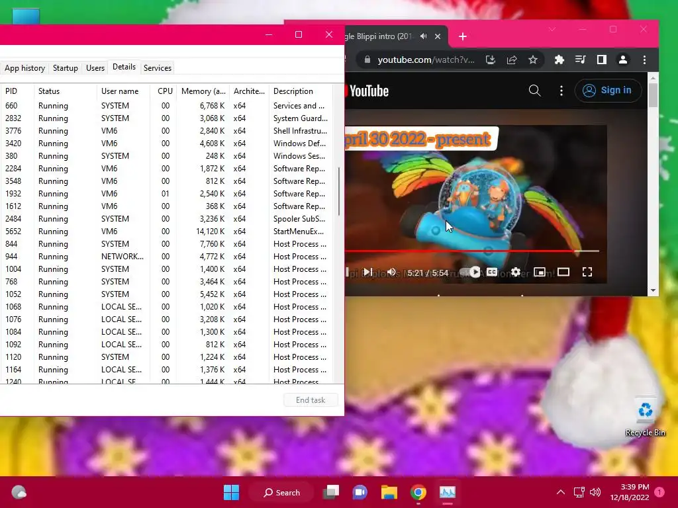The height and width of the screenshot is (508, 678).
Task: Click the down arrow of YouTube scrollbar
Action: click(653, 291)
